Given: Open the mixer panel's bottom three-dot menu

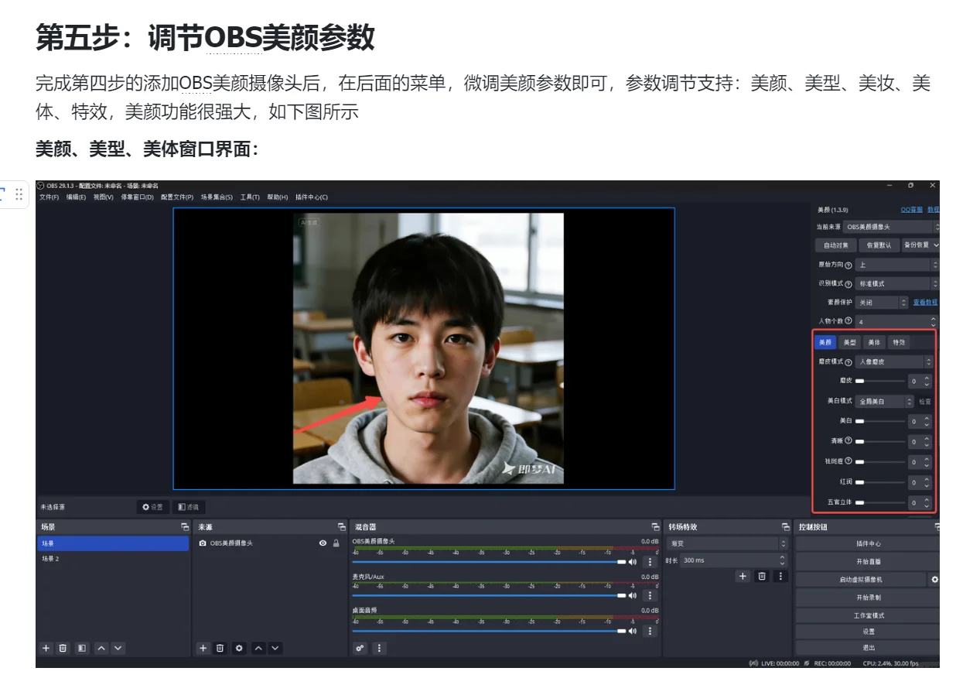Looking at the screenshot, I should tap(379, 648).
